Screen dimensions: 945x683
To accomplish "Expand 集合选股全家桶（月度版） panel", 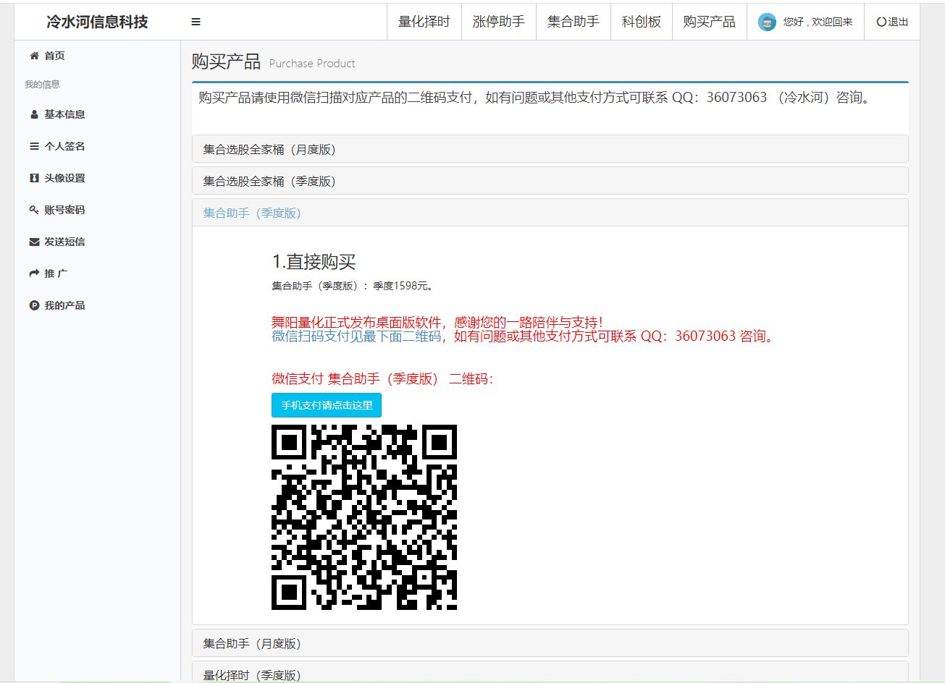I will point(550,149).
